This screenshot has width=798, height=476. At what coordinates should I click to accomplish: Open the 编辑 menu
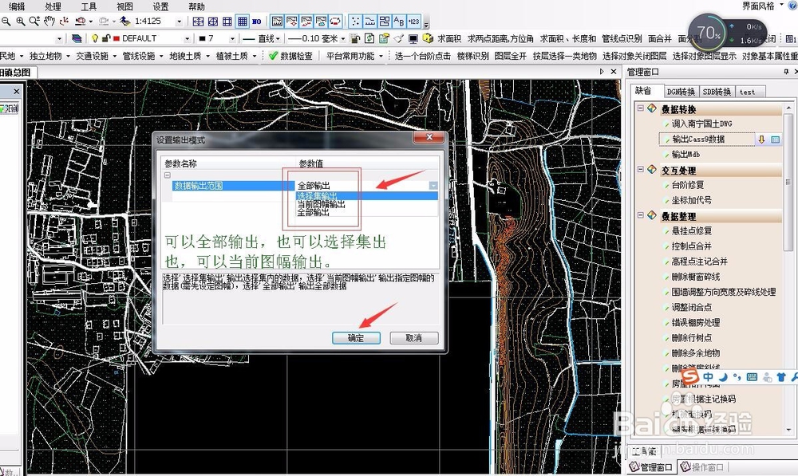tap(16, 6)
